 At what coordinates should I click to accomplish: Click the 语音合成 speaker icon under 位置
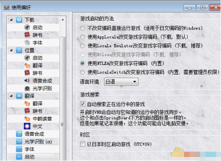point(27,80)
